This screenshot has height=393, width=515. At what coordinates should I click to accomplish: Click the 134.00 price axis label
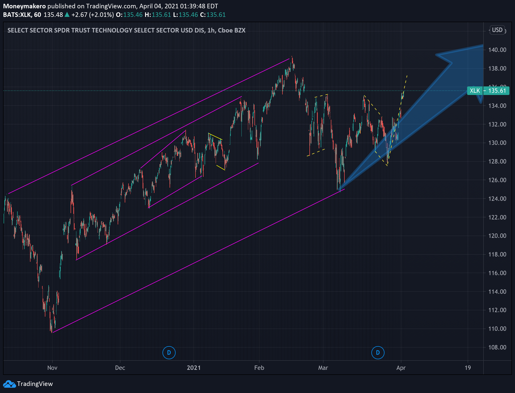click(497, 106)
